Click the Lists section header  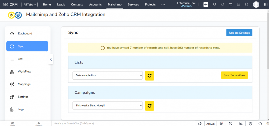160,62
